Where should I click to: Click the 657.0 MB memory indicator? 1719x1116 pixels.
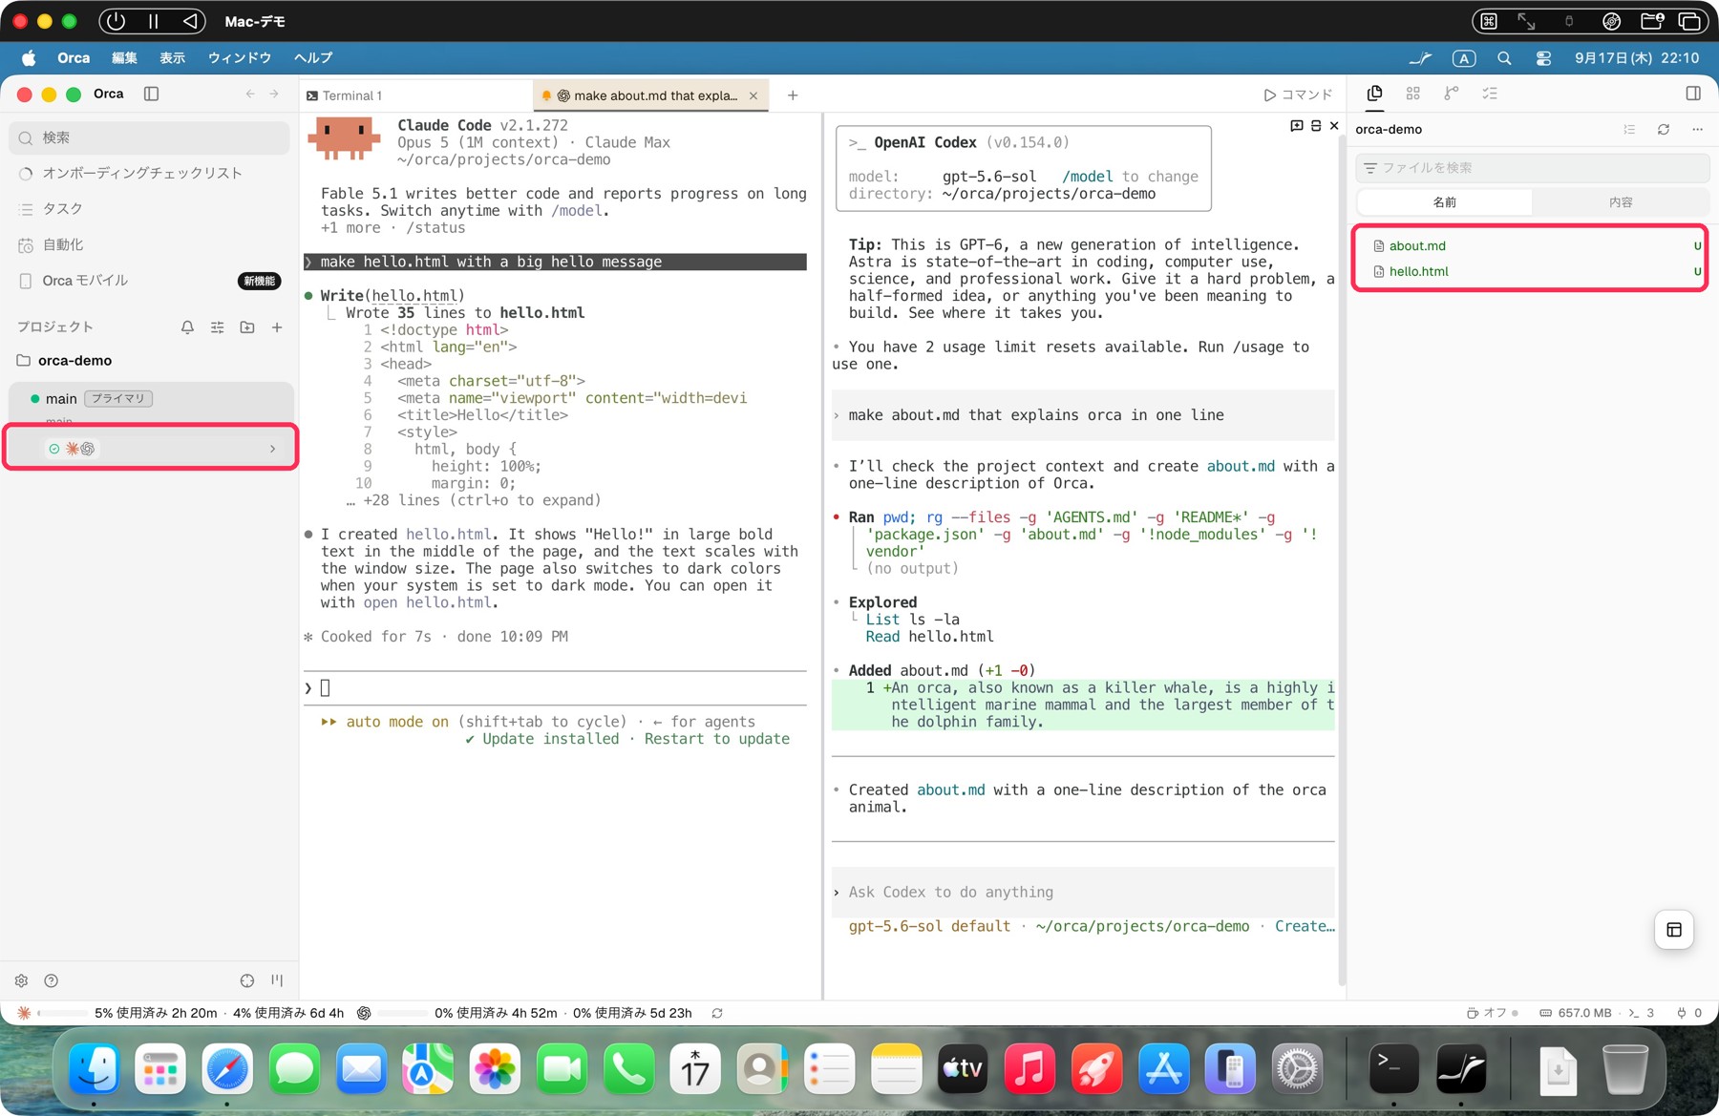[x=1576, y=1013]
